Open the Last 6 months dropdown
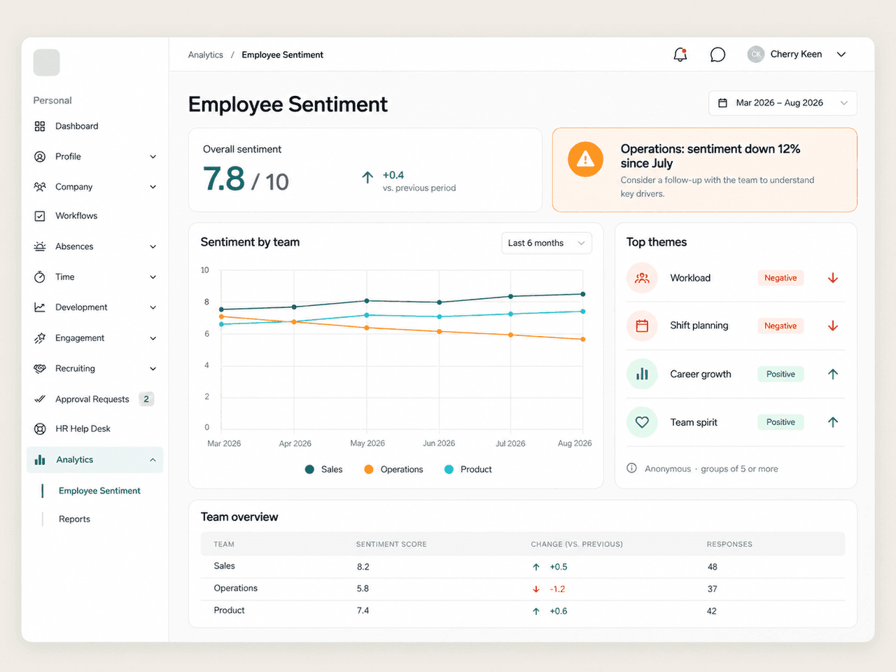This screenshot has height=672, width=896. pyautogui.click(x=547, y=243)
